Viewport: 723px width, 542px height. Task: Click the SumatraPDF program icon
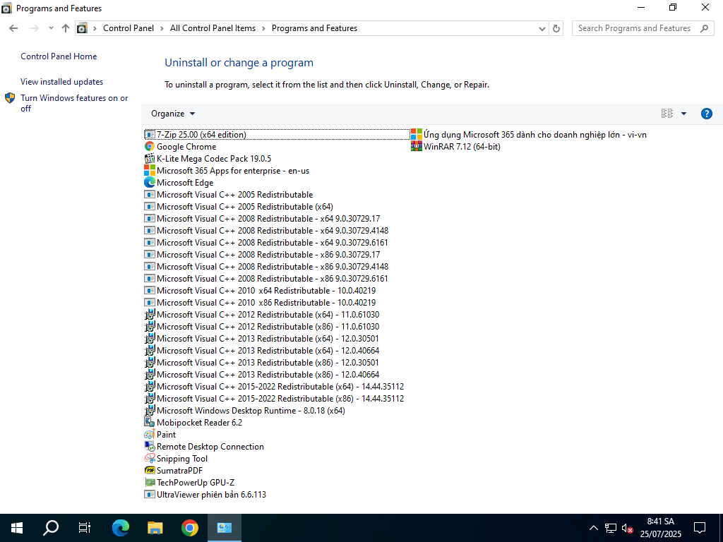pos(150,471)
